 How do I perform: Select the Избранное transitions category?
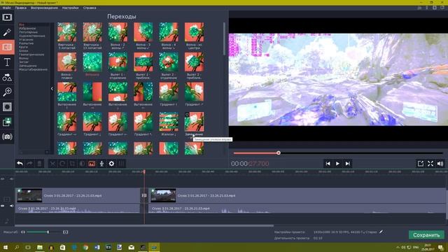(x=27, y=28)
